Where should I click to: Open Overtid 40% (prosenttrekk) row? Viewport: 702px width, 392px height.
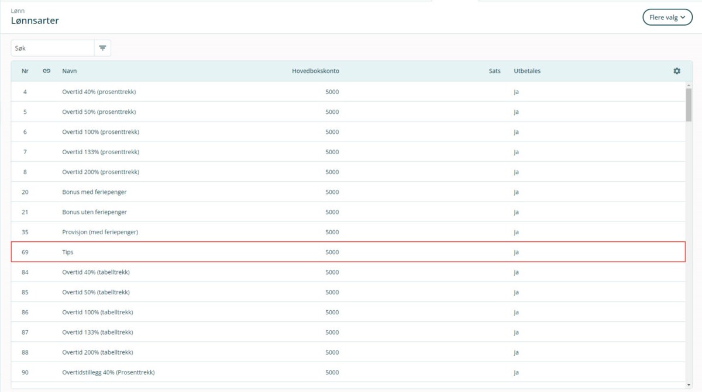[99, 92]
